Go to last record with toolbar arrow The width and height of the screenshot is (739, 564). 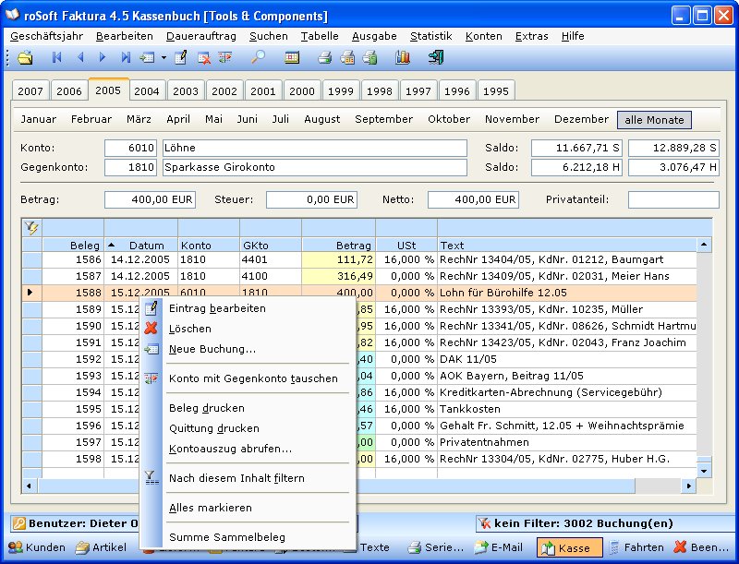click(126, 58)
